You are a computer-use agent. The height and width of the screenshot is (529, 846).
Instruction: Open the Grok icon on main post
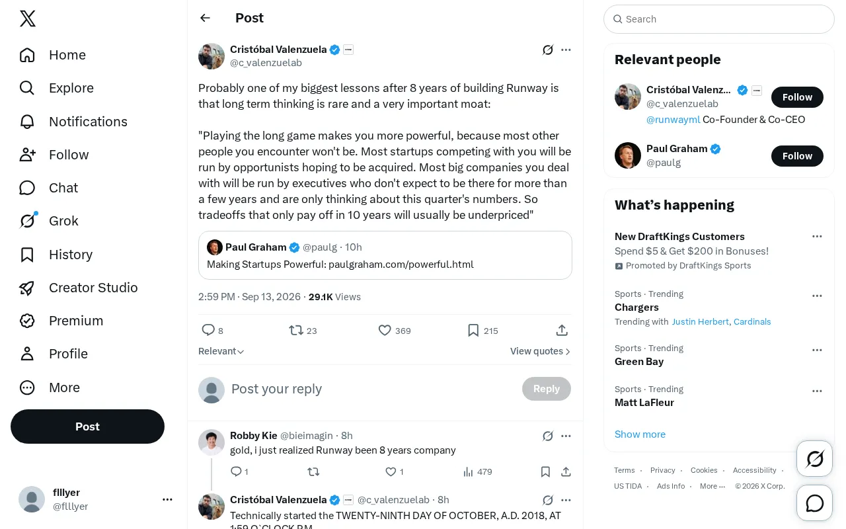coord(547,50)
